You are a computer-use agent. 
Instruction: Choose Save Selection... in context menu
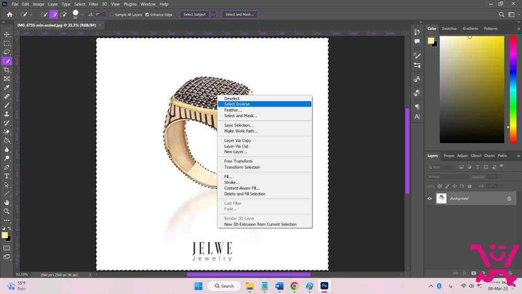264,125
